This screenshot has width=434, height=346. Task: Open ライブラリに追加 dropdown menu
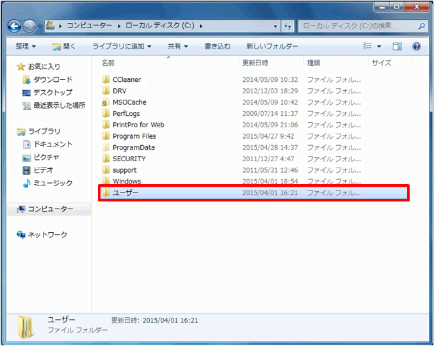[122, 46]
